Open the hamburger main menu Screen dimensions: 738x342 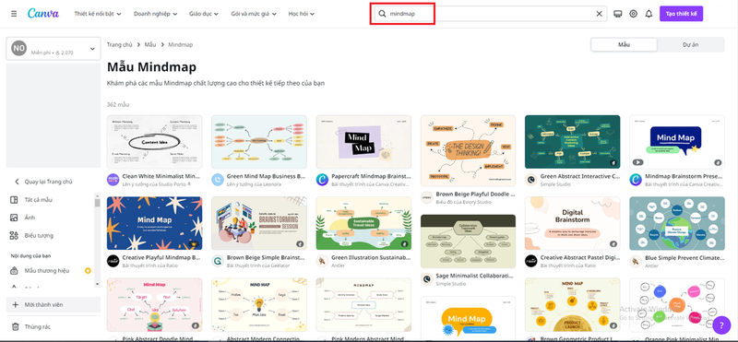[x=14, y=14]
